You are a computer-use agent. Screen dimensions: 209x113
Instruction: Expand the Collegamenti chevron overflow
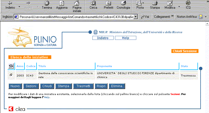click(x=172, y=16)
